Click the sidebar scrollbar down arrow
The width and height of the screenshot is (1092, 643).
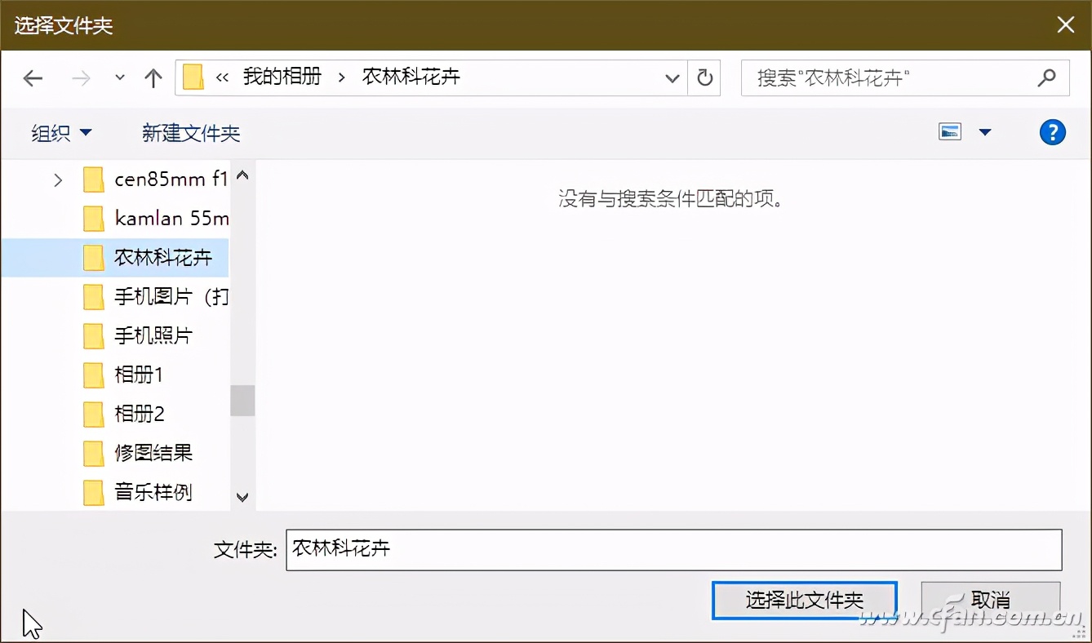pos(242,495)
